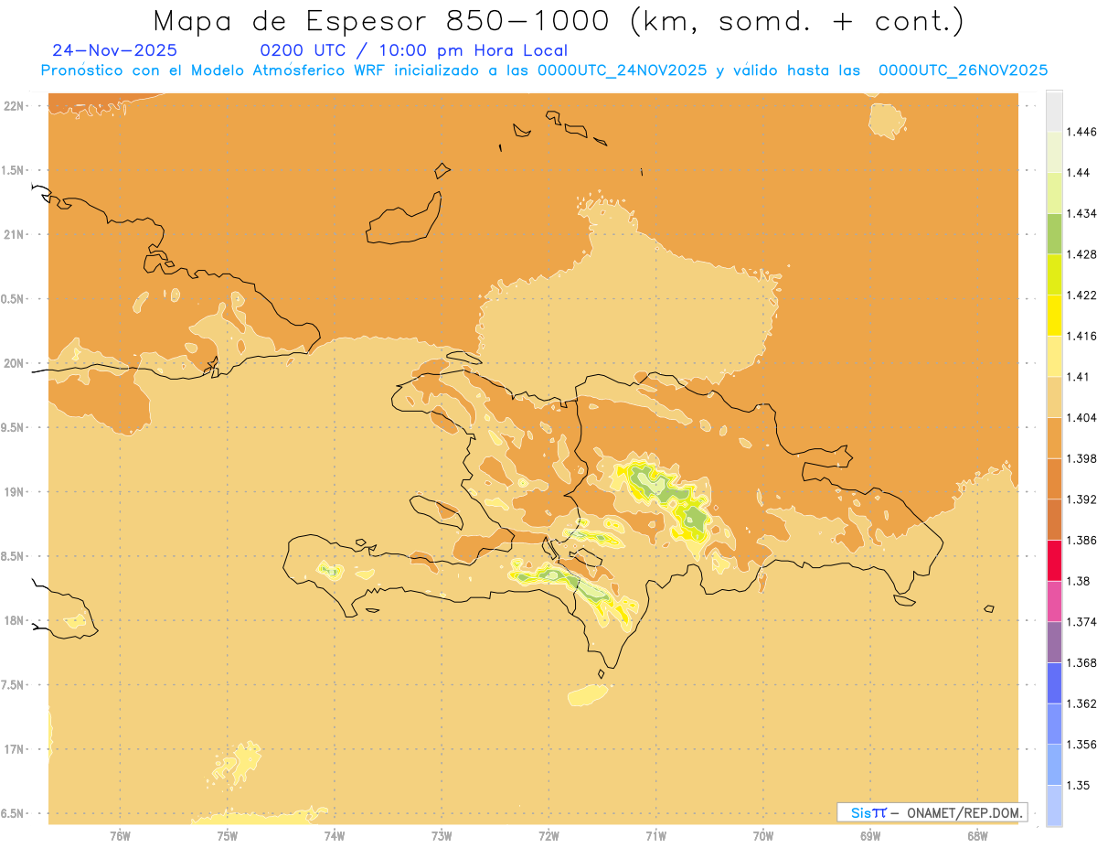
Task: Click the '71W' longitude label
Action: (x=655, y=834)
